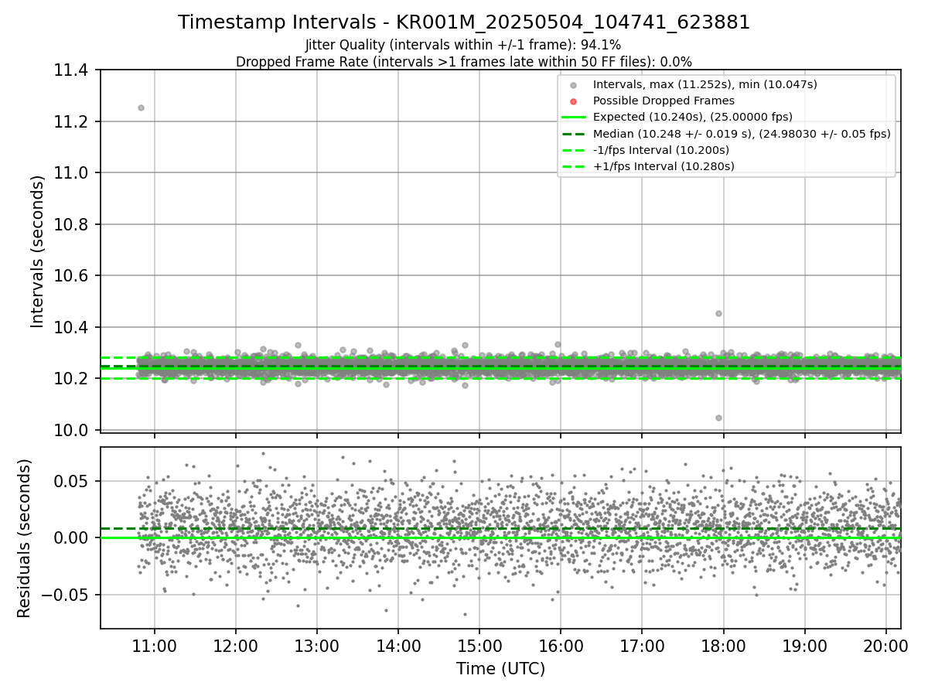Viewport: 928px width, 696px height.
Task: Click the 11:00 x-axis tick label
Action: 155,646
